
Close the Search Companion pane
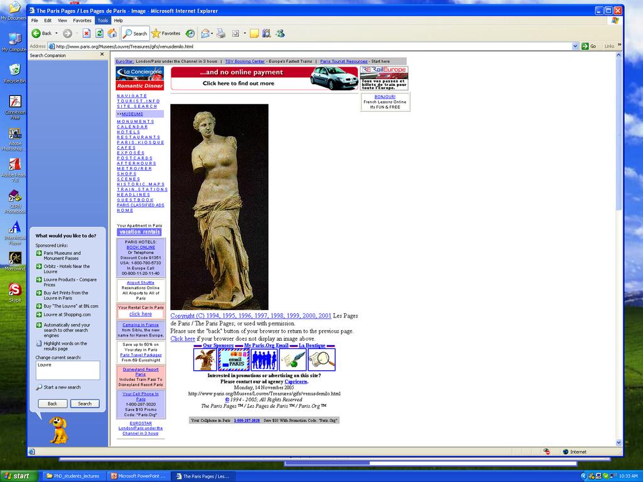click(102, 55)
